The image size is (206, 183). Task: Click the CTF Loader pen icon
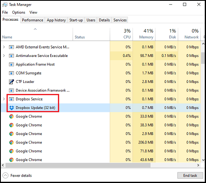(11, 82)
